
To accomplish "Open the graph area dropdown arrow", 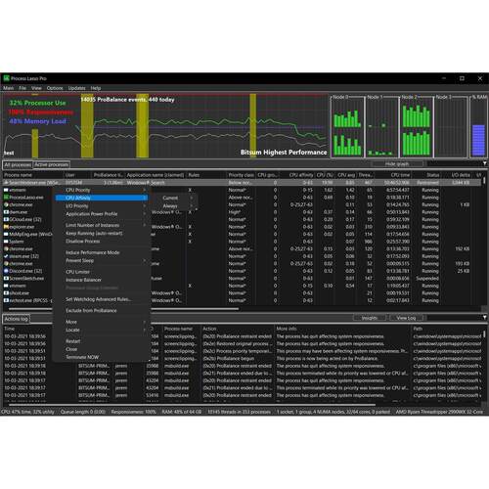I will [485, 163].
